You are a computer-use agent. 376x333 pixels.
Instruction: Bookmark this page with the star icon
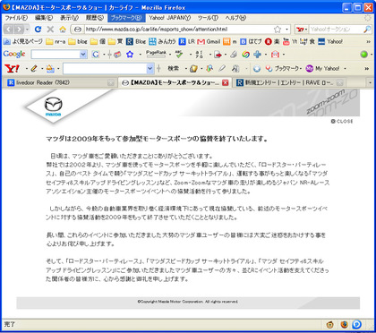coord(278,30)
